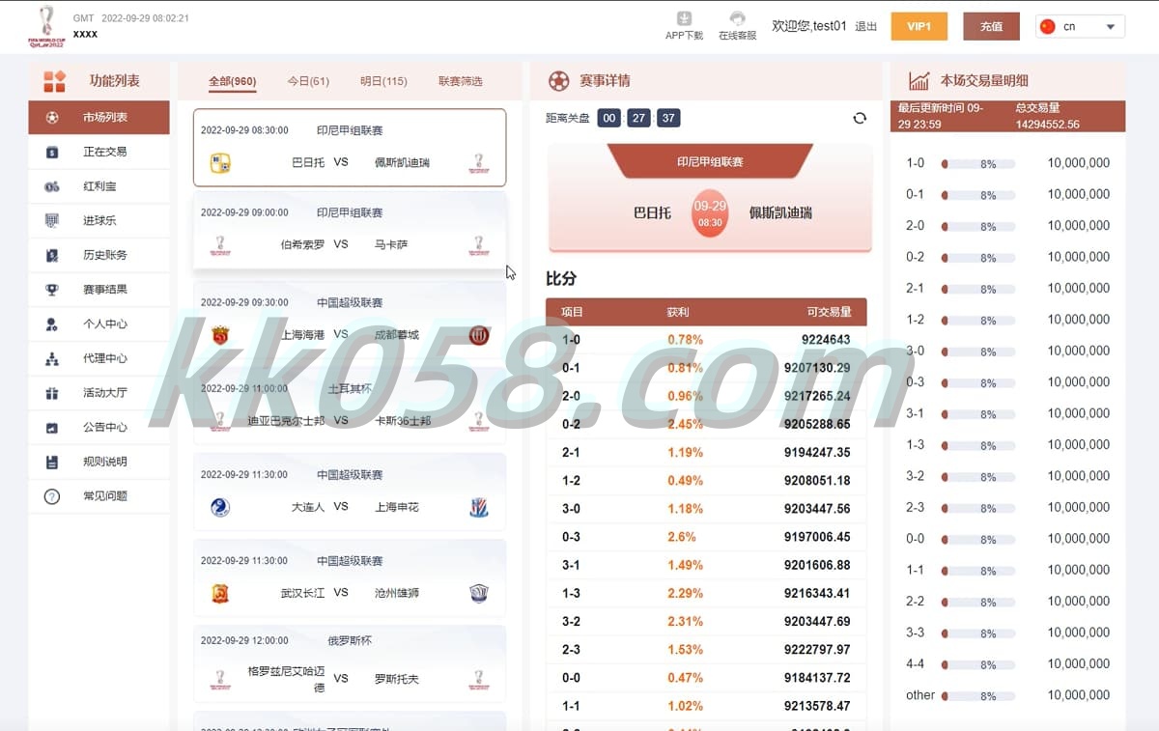Click the 09-29 08:30 match time circle
The image size is (1159, 731).
click(710, 213)
